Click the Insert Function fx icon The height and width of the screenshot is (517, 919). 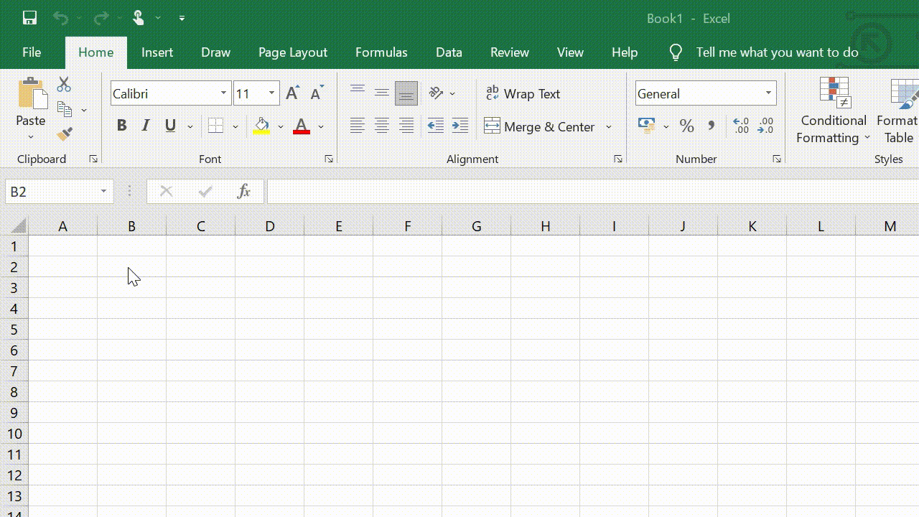tap(243, 192)
